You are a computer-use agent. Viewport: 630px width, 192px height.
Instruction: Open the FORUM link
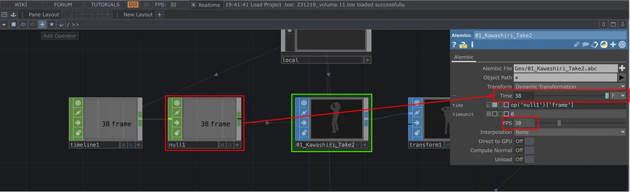(63, 4)
